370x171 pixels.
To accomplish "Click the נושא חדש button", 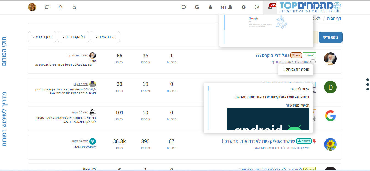I will tap(330, 37).
